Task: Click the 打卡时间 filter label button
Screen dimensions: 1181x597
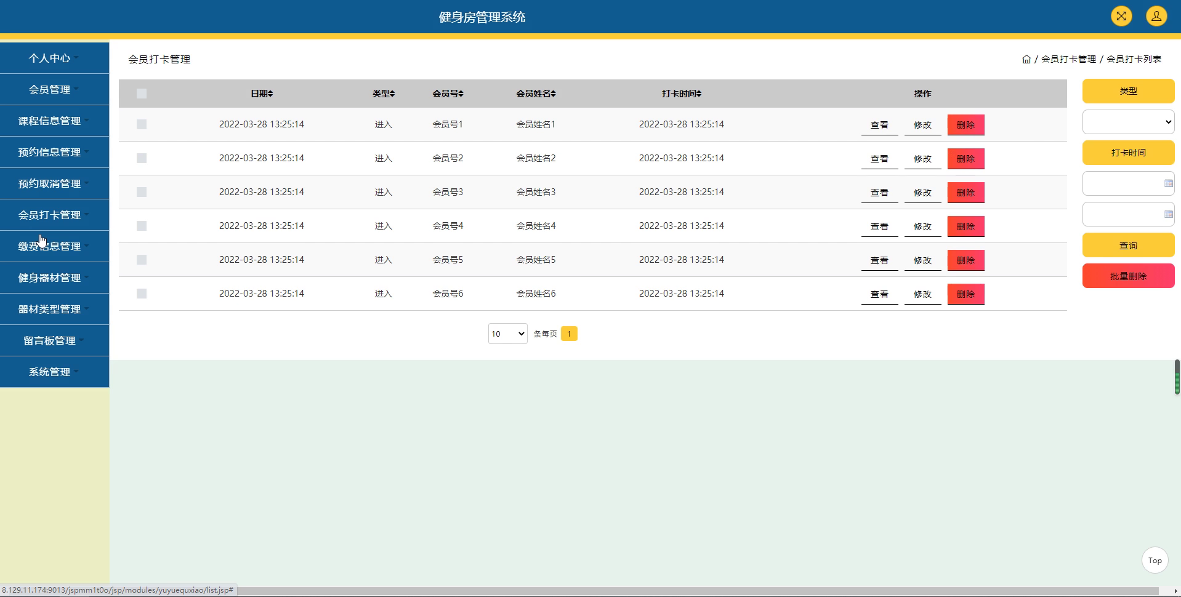Action: click(1128, 153)
